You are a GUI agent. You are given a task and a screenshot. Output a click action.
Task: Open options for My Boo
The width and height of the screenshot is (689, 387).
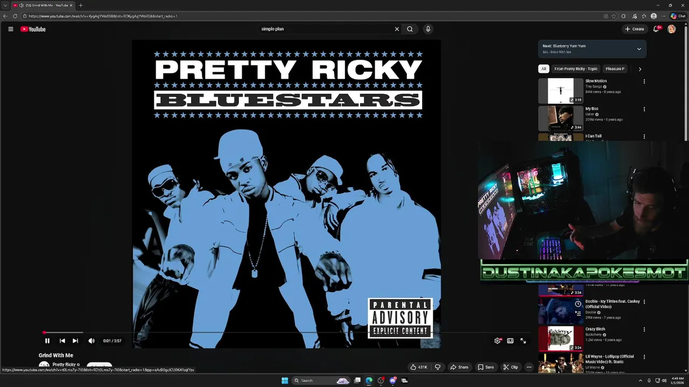644,109
